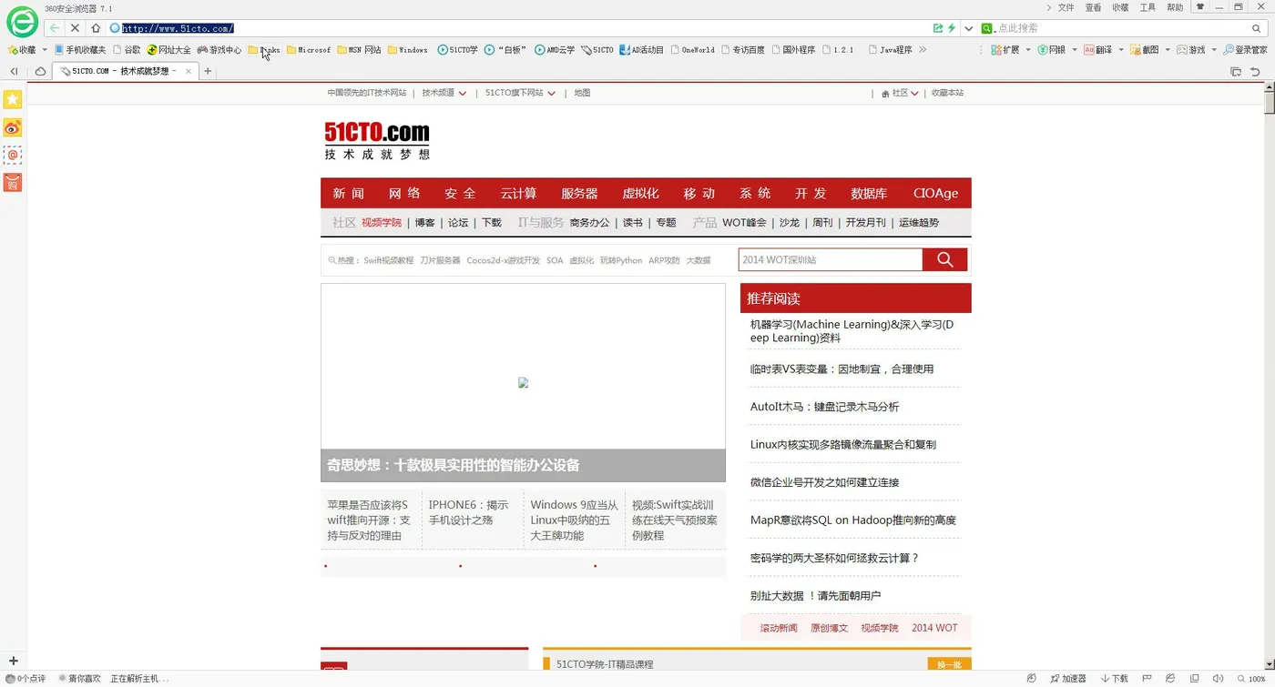Click the 2014 WOT深圳站 site search field
The height and width of the screenshot is (687, 1275).
point(831,260)
